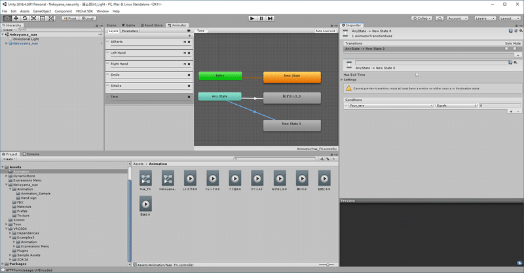
Task: Open the Inspector header gear menu
Action: point(521,31)
